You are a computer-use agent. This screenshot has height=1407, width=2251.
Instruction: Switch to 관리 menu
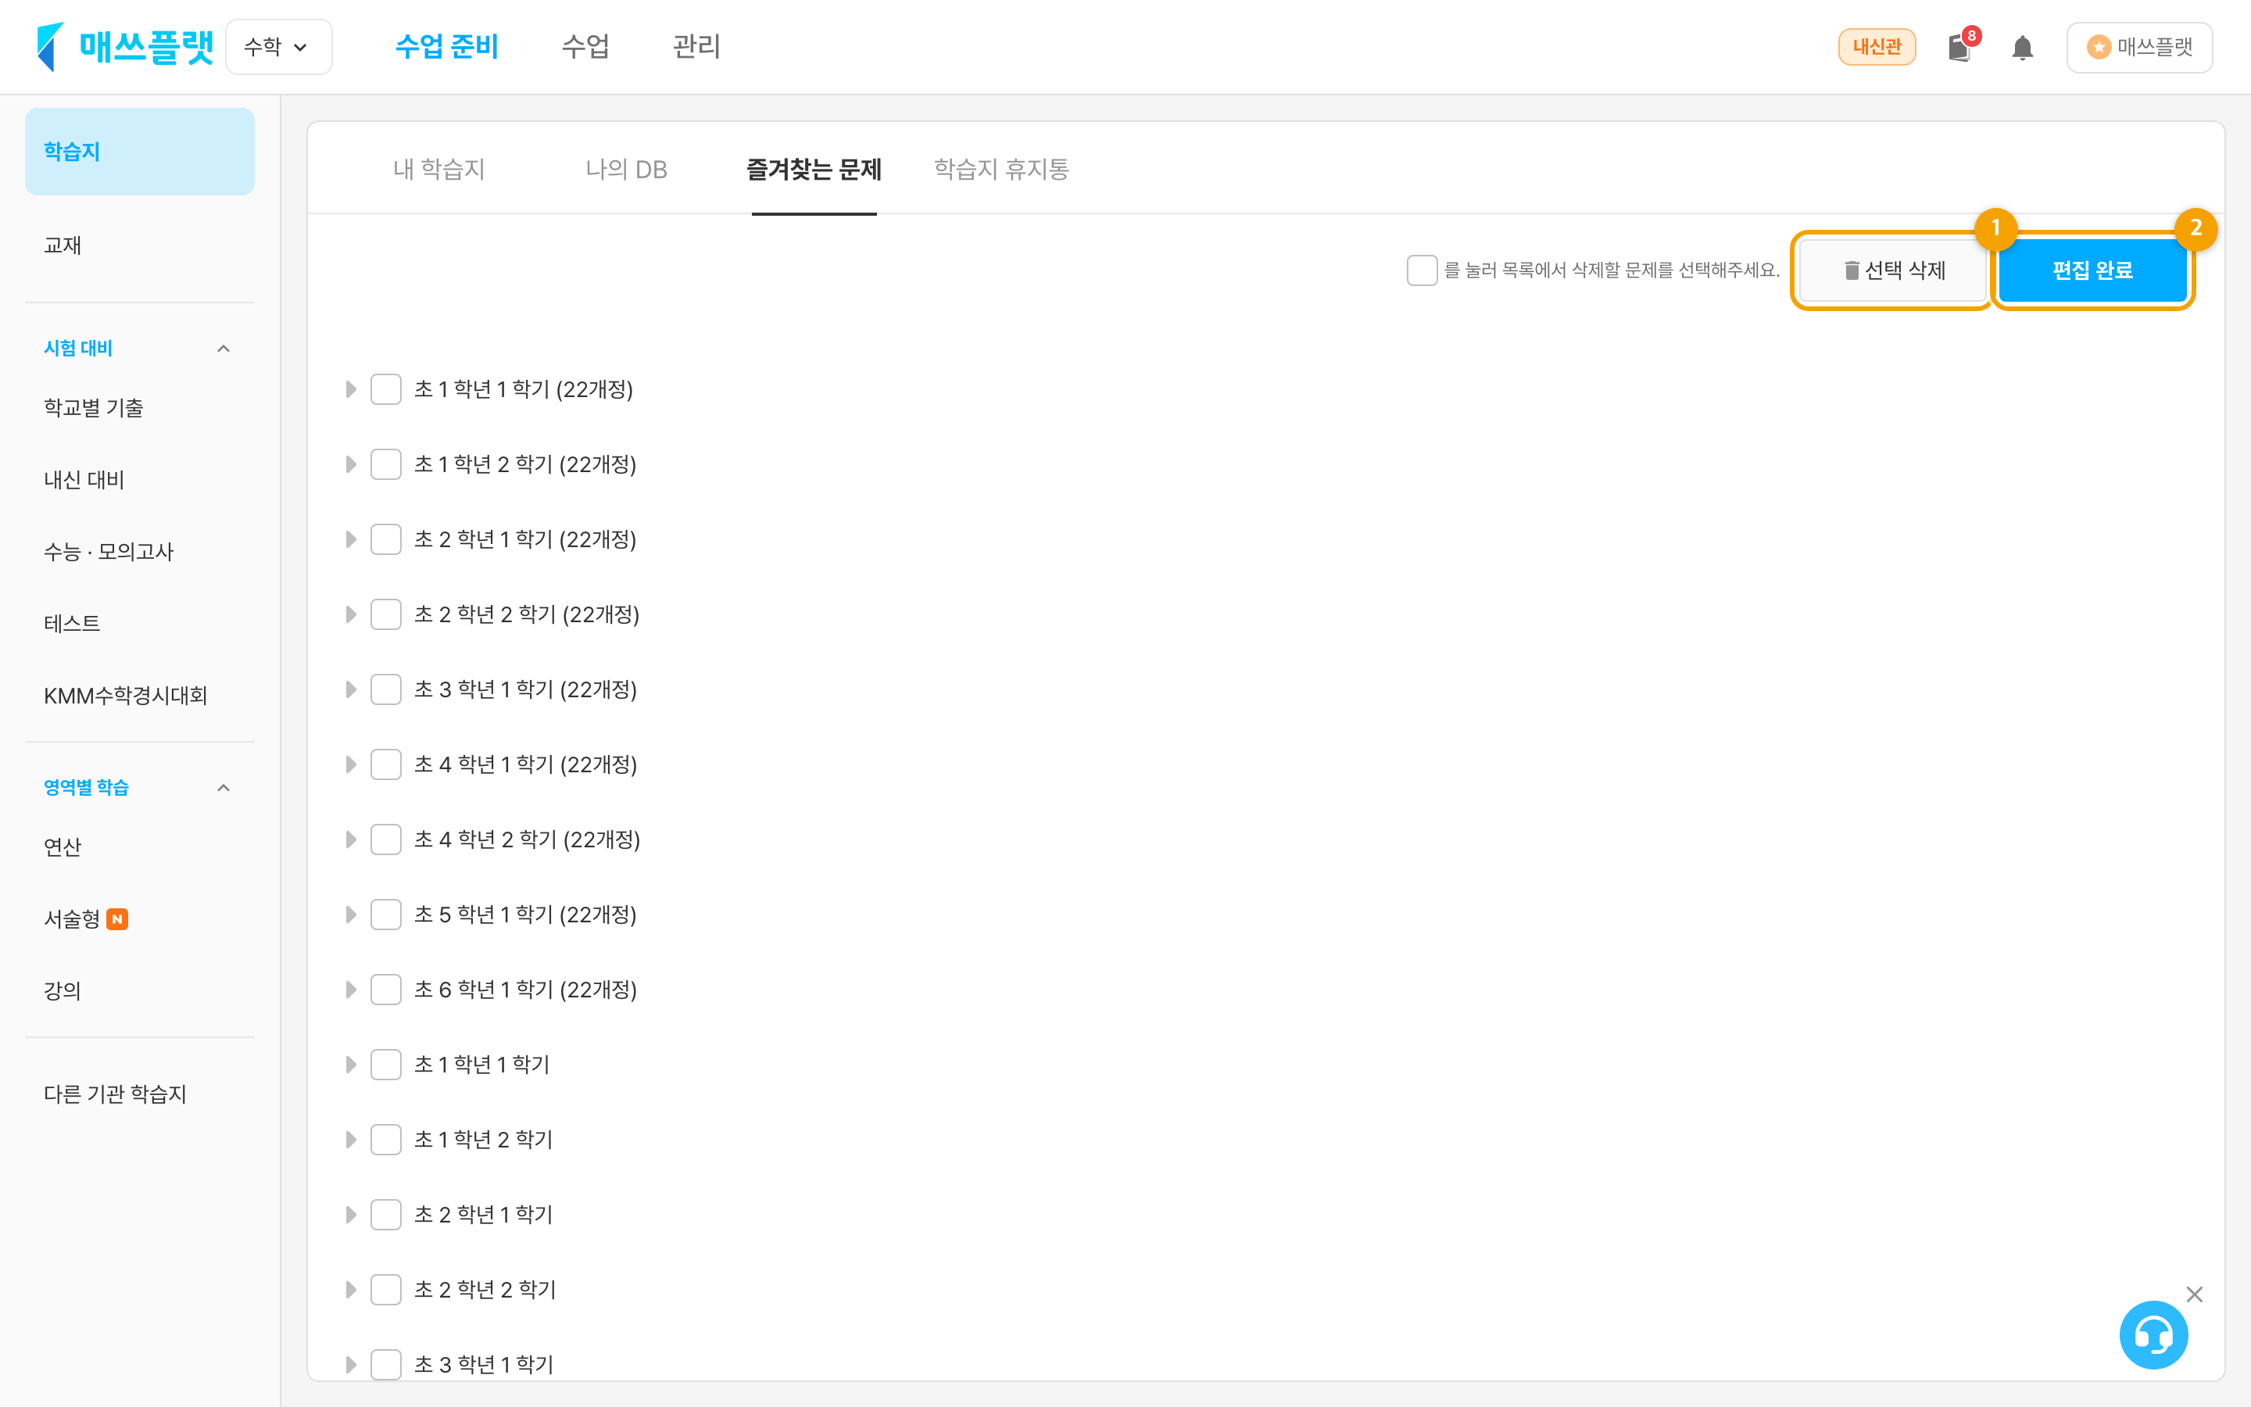pos(696,47)
